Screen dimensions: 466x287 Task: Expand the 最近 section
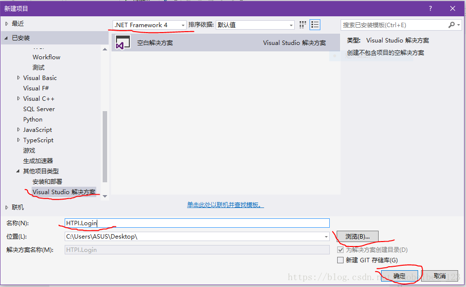[6, 24]
